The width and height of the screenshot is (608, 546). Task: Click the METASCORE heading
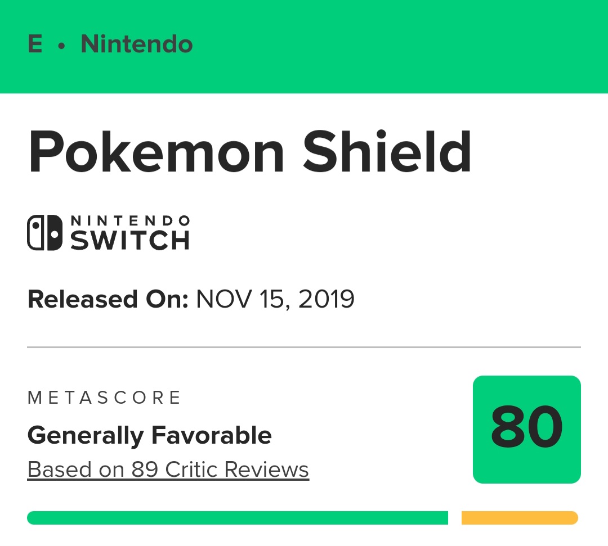(104, 398)
